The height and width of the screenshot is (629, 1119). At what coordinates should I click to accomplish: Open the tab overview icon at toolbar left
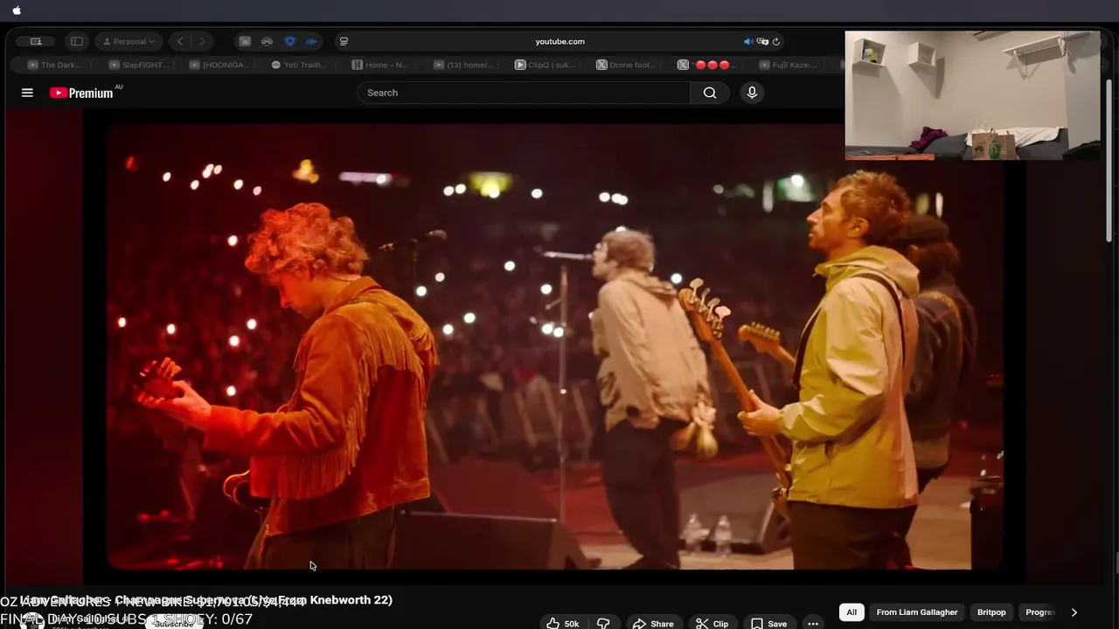pos(36,41)
